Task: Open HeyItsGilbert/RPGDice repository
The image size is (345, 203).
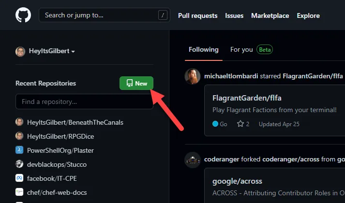Action: [x=60, y=136]
